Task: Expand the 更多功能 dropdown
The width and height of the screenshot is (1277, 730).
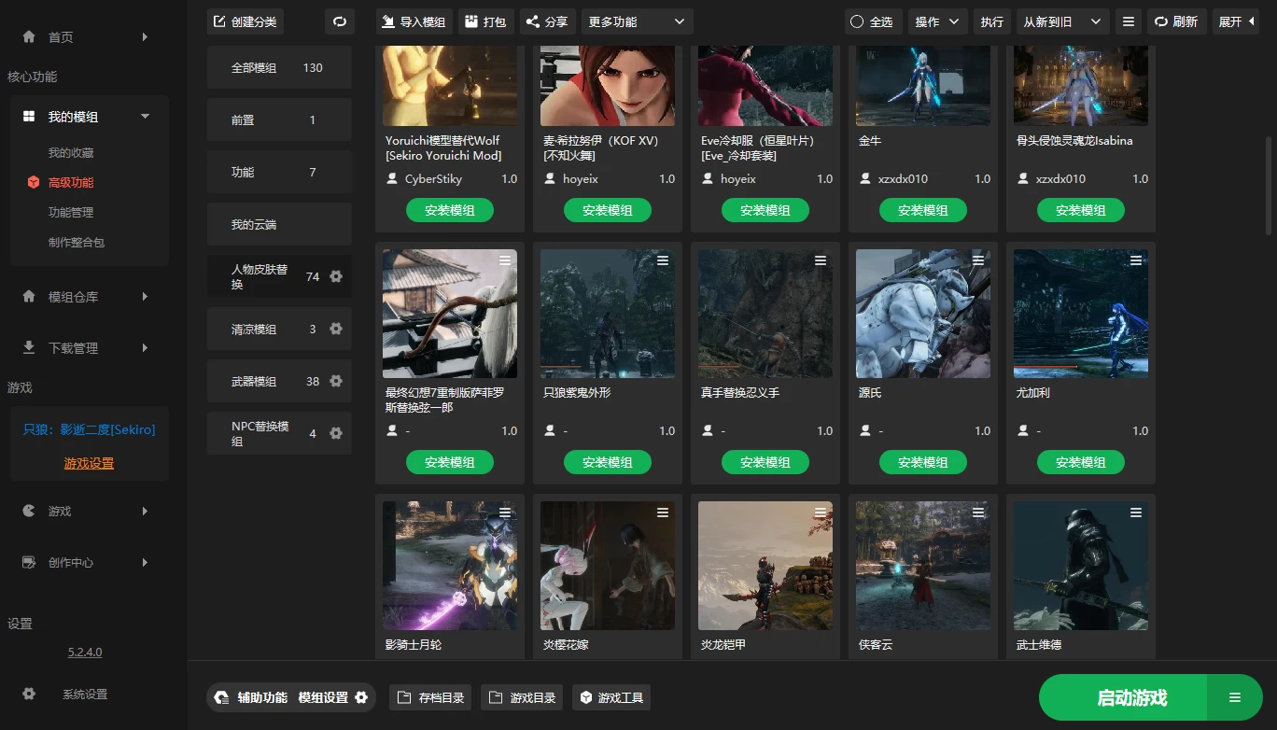Action: click(x=636, y=21)
